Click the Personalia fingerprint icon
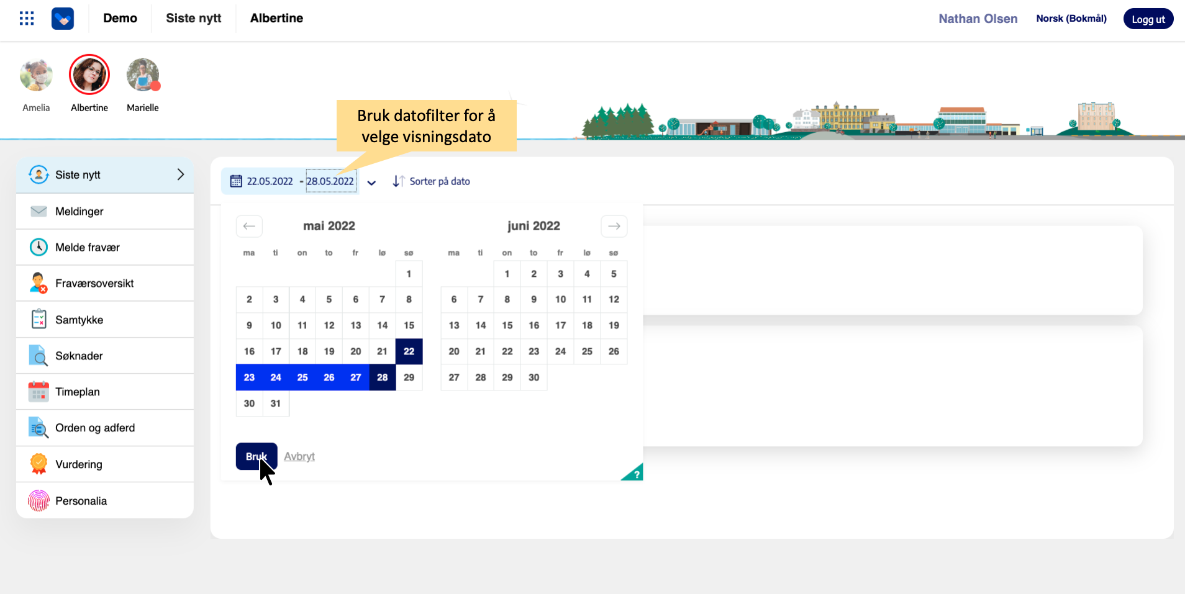Screen dimensions: 1185x594 (39, 501)
